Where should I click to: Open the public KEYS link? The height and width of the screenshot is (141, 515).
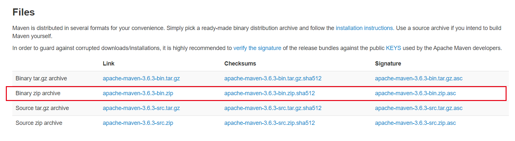click(393, 48)
